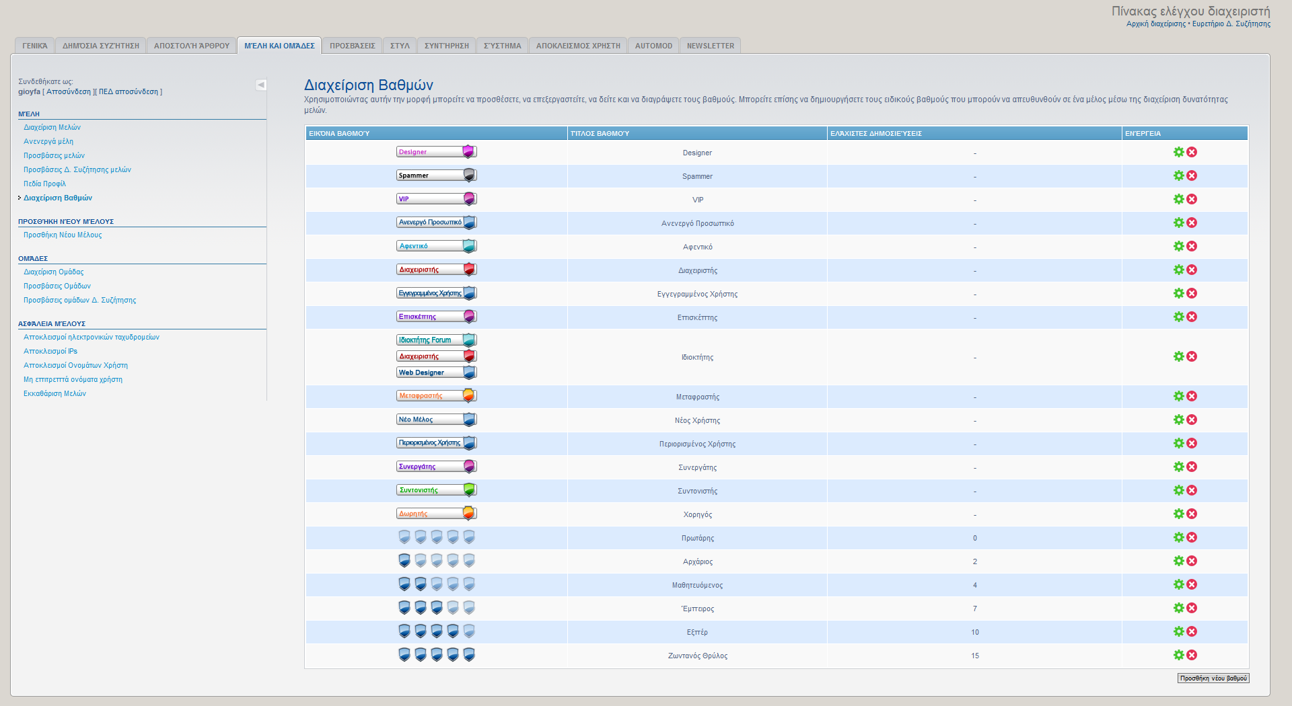
Task: Click the Προσθήκη νέου βαθμού button
Action: point(1213,678)
